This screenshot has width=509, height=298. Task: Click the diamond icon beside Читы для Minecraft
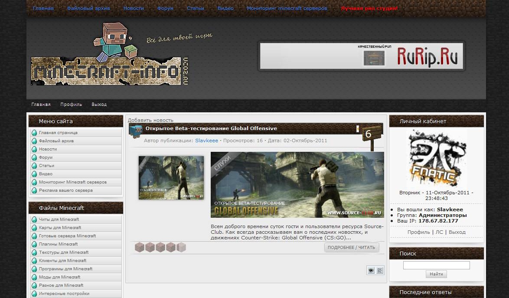click(34, 219)
